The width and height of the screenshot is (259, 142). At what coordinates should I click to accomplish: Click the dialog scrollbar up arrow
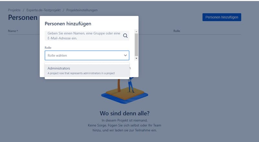click(136, 31)
